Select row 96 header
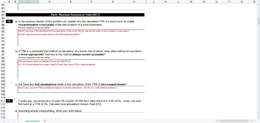The image size is (260, 123). (3, 51)
